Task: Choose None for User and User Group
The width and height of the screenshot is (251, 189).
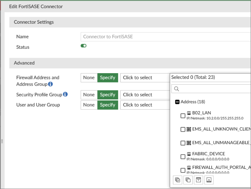Action: (89, 105)
